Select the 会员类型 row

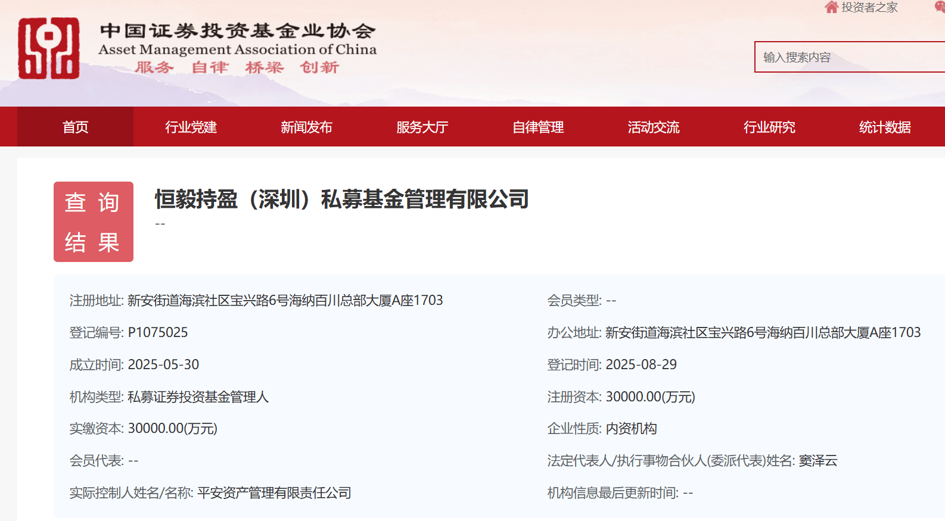(582, 300)
